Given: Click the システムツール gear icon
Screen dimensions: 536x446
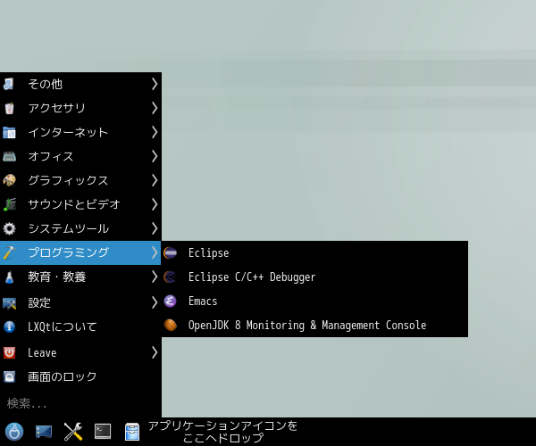Looking at the screenshot, I should (x=9, y=228).
